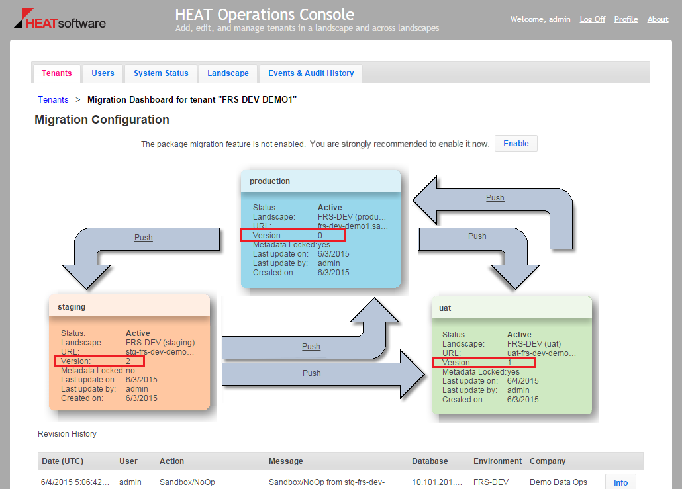Click the Info button in revision row

pos(620,482)
